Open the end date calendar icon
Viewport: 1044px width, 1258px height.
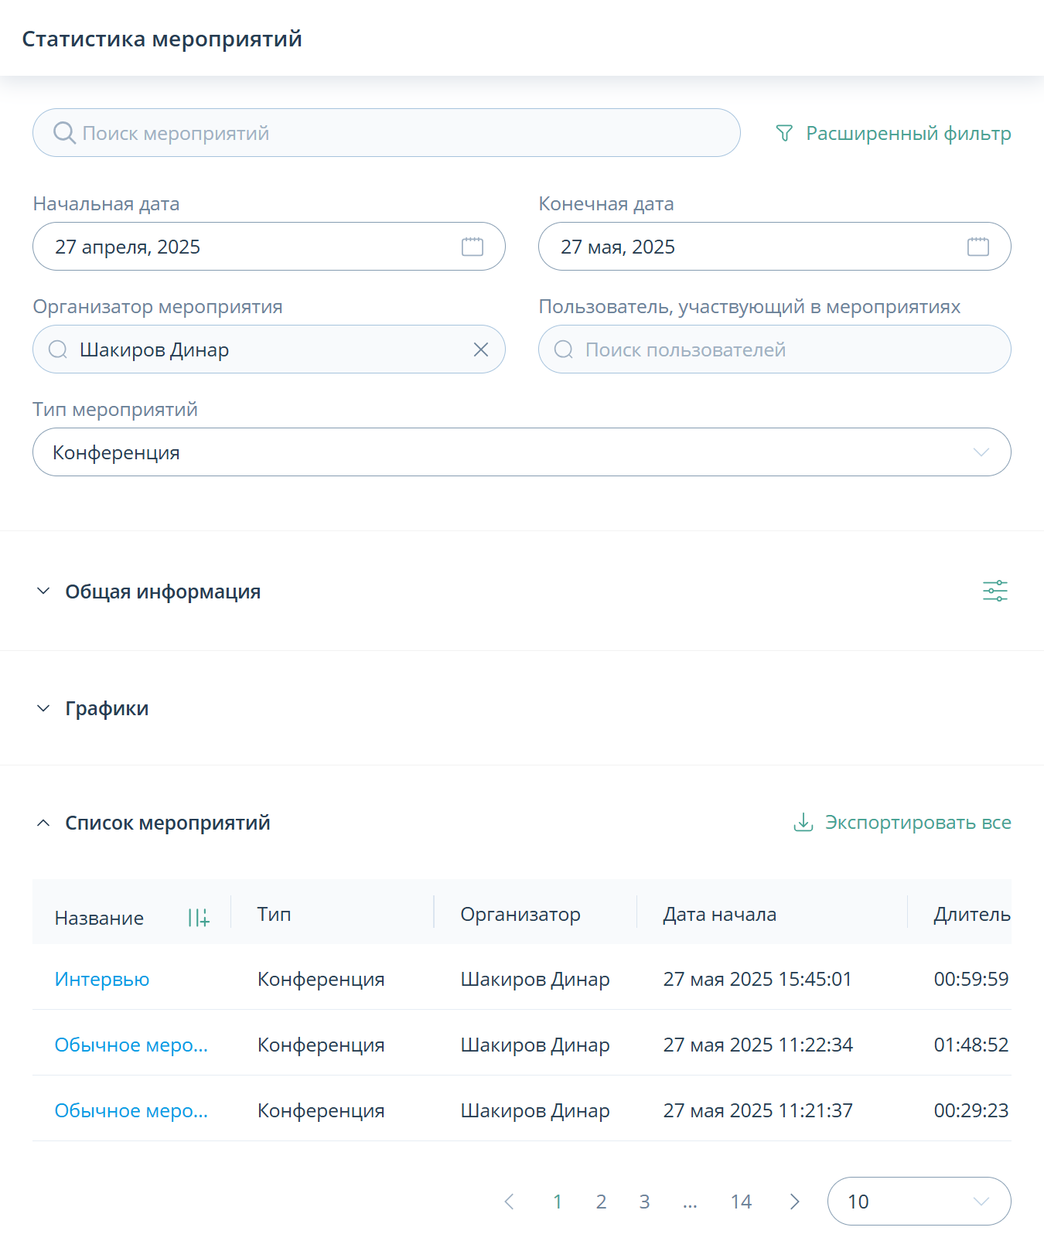pos(978,247)
